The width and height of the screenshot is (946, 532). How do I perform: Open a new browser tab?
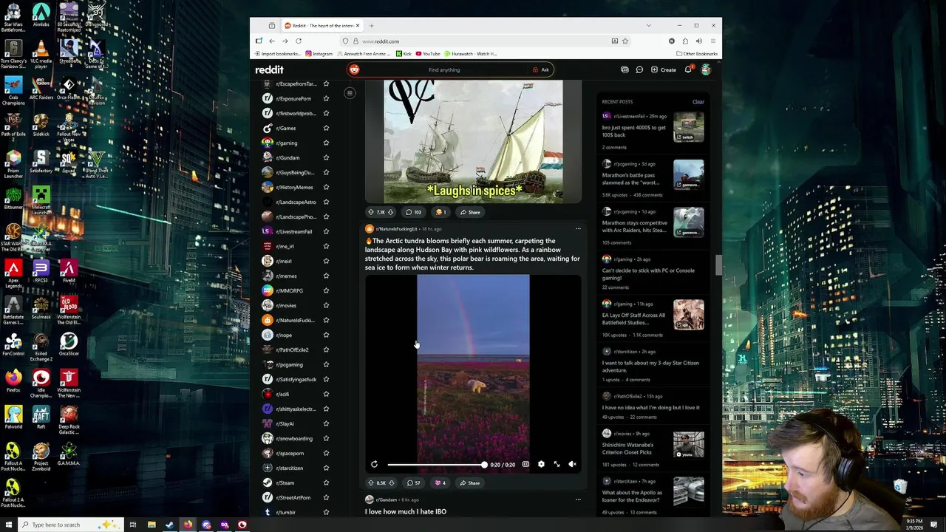pos(371,26)
